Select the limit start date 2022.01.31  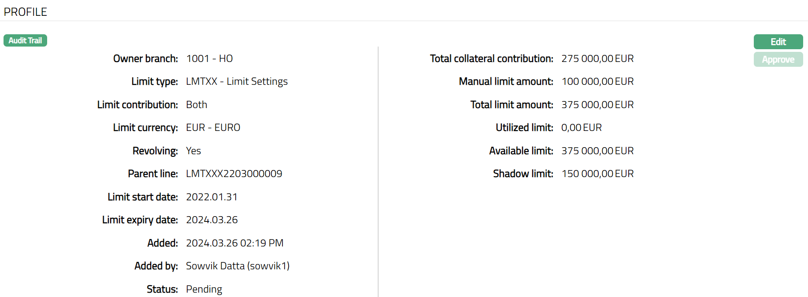point(211,197)
